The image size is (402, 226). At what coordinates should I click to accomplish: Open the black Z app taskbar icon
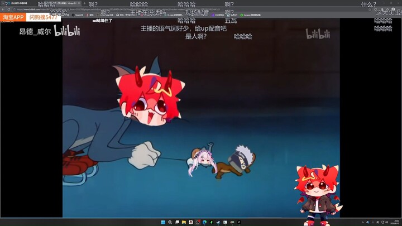[239, 222]
